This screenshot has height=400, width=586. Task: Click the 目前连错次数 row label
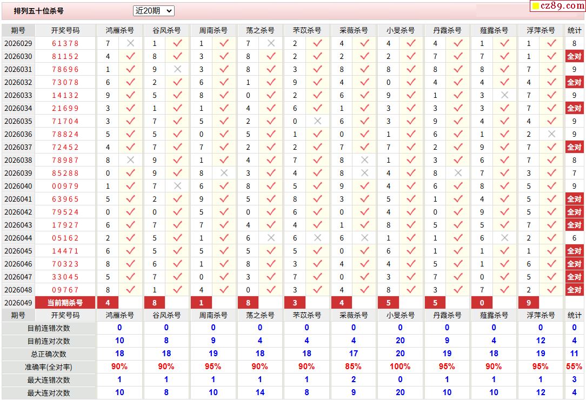49,328
